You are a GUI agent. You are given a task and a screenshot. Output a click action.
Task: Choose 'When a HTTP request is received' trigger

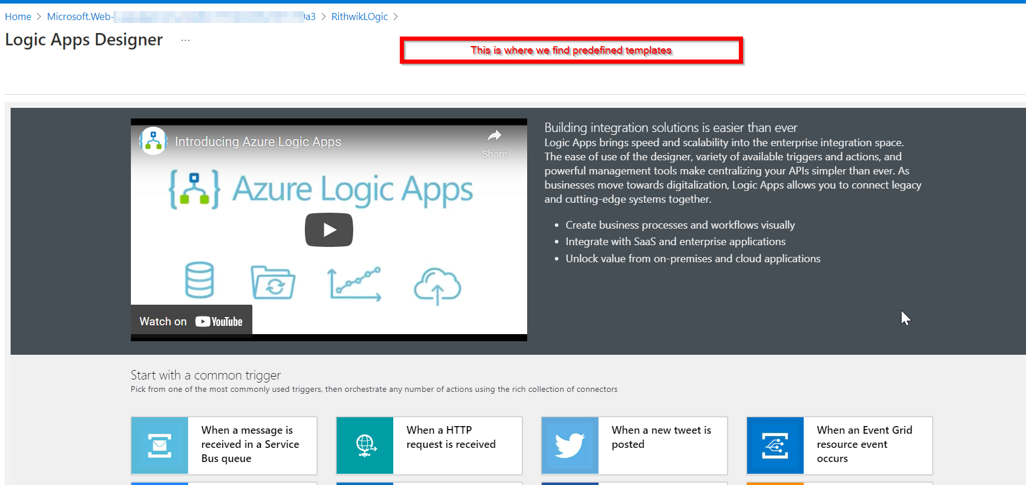[x=429, y=446]
